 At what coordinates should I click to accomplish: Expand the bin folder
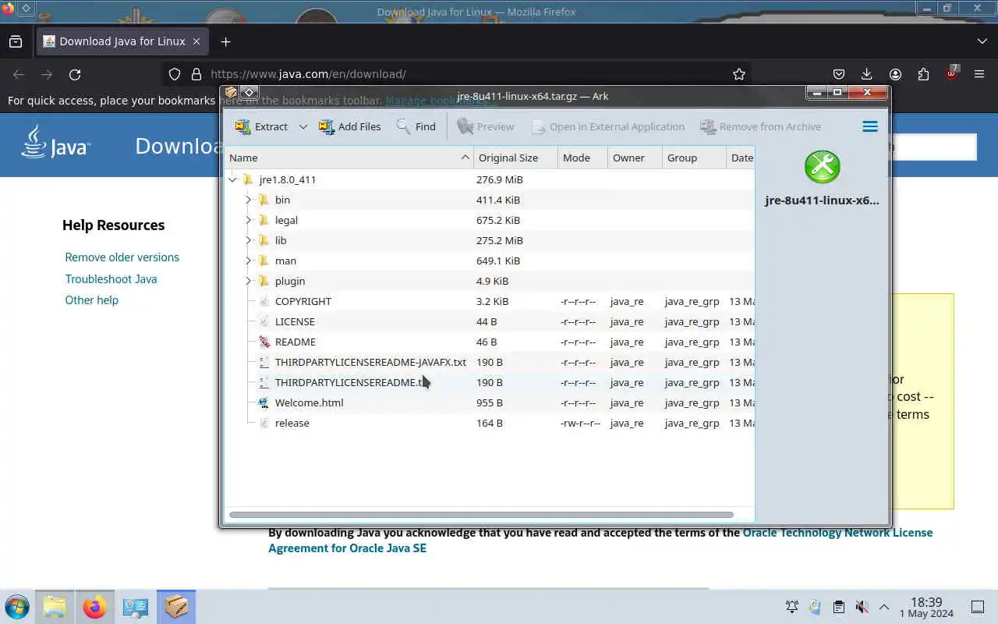pos(249,200)
